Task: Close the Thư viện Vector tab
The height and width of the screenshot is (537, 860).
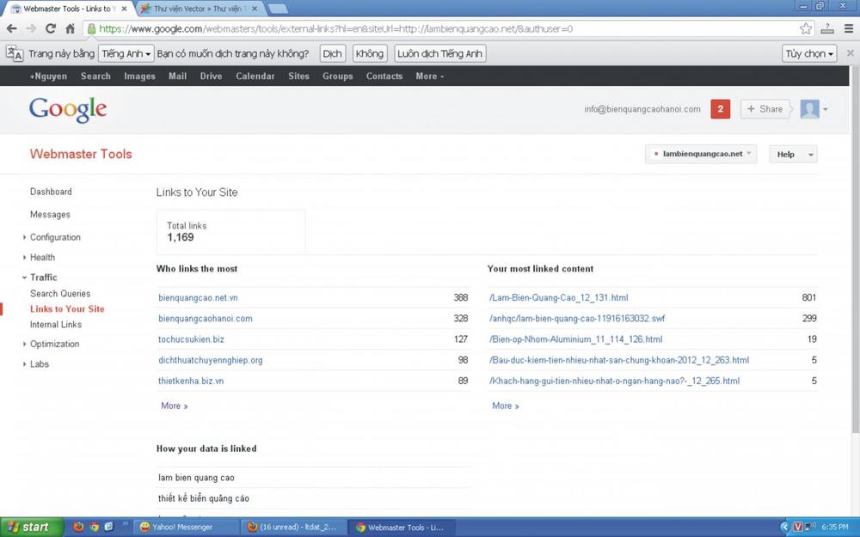Action: point(255,9)
